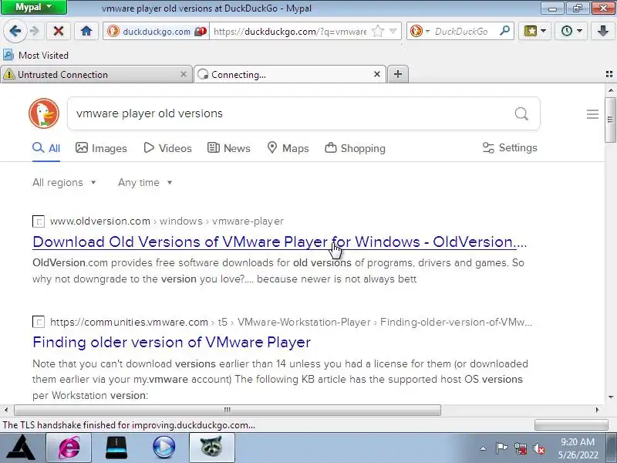Open the Mypal application menu button
The height and width of the screenshot is (463, 617).
pos(34,7)
